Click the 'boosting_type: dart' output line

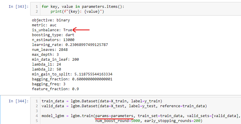coord(53,35)
